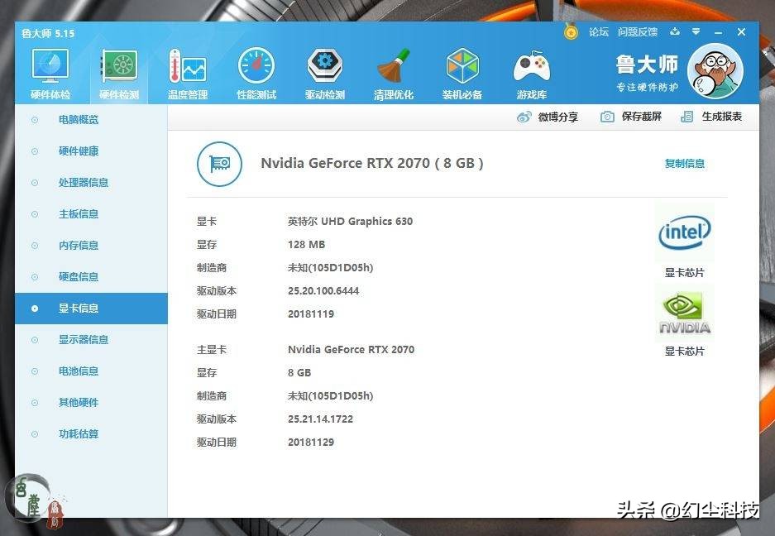This screenshot has width=775, height=536.
Task: Open 问题反馈 feedback page
Action: pyautogui.click(x=638, y=31)
